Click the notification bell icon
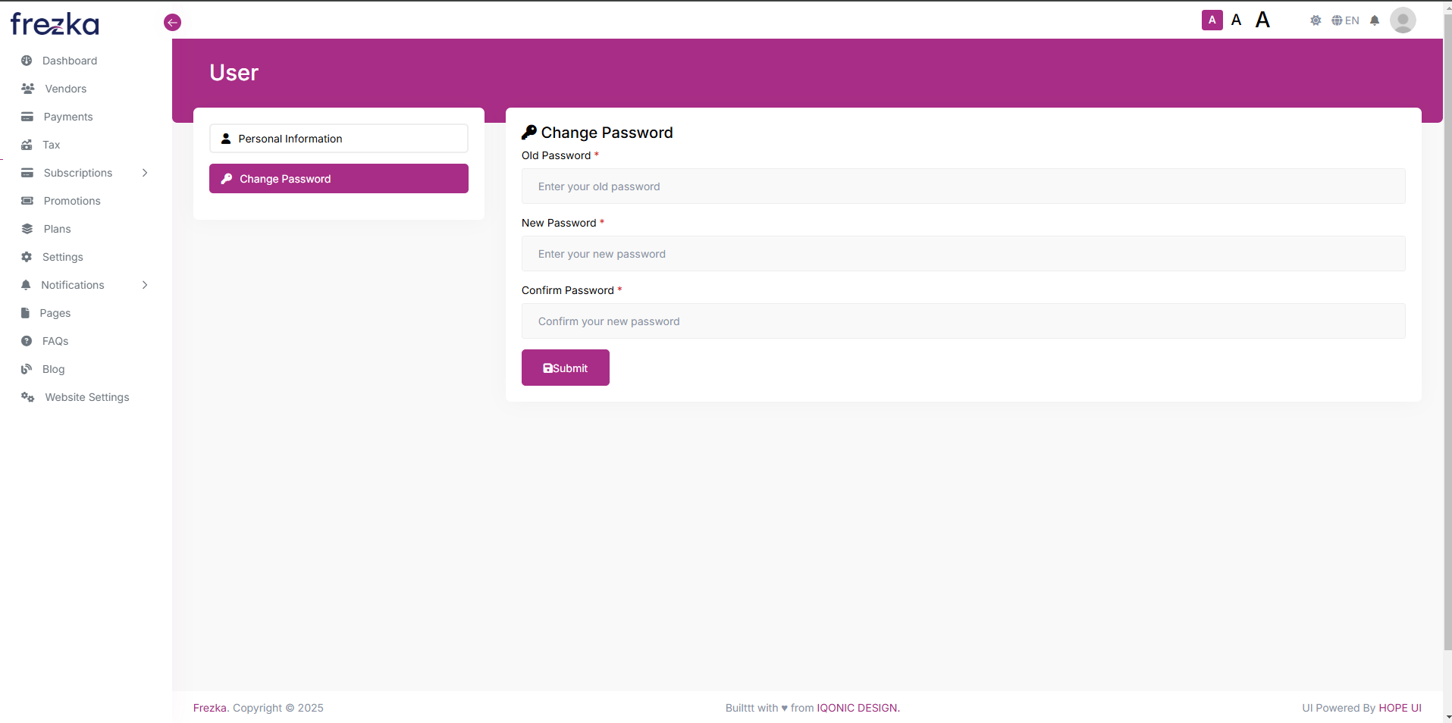Viewport: 1452px width, 723px height. [x=1375, y=20]
